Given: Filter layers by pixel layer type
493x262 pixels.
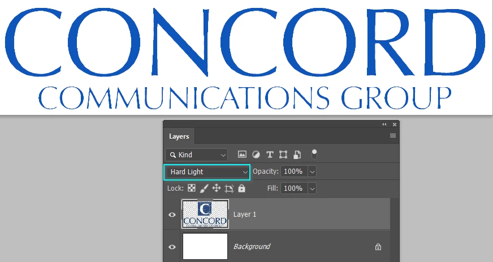Looking at the screenshot, I should tap(242, 154).
